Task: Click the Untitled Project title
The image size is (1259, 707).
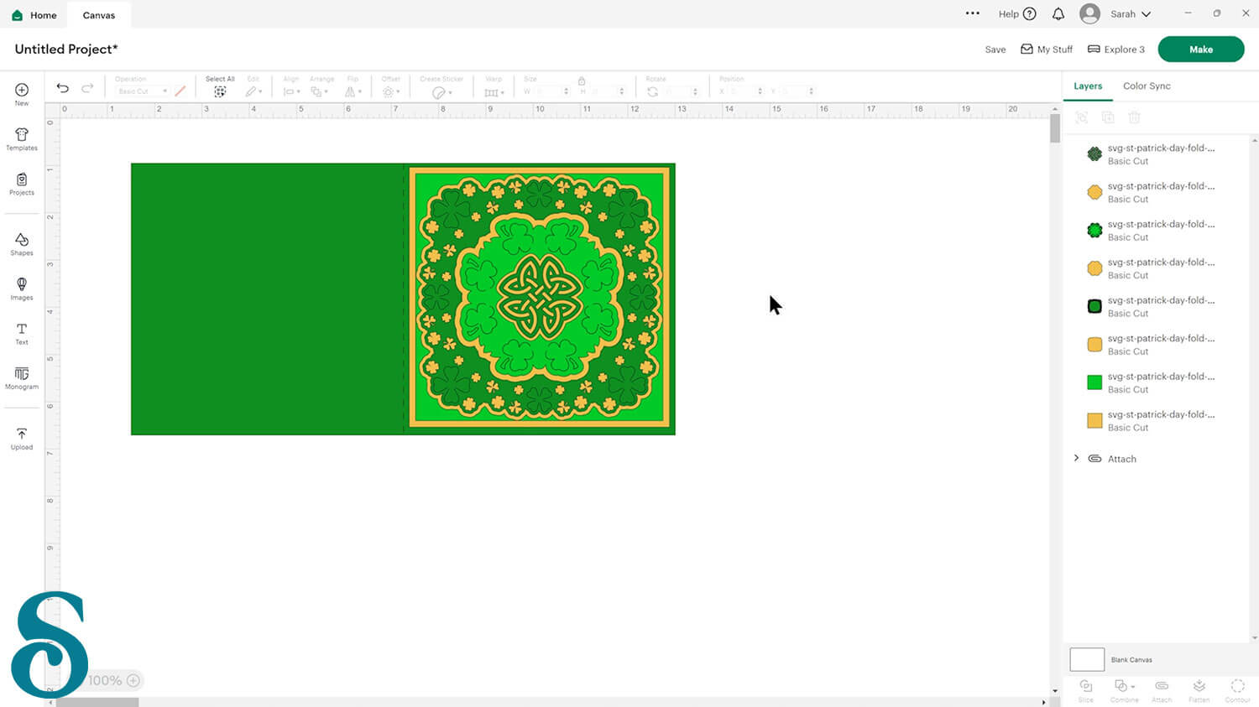Action: [66, 49]
